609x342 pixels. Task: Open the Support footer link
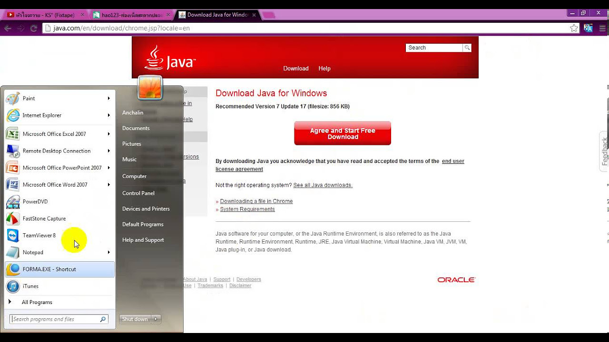click(222, 280)
